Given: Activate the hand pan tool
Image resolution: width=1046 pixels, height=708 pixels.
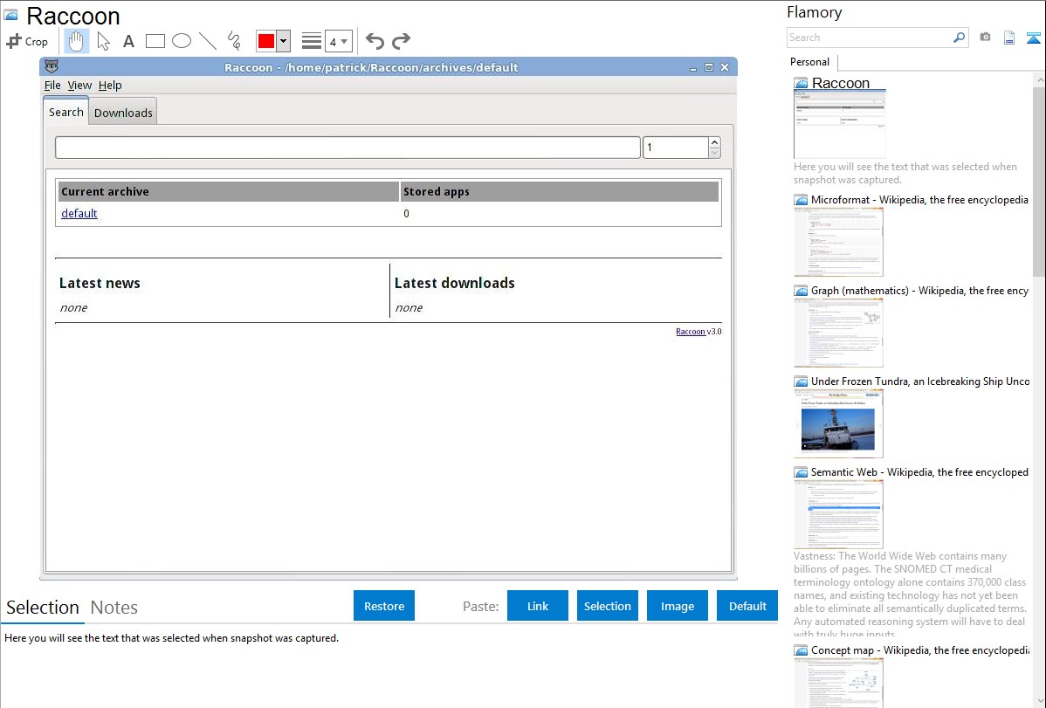Looking at the screenshot, I should pyautogui.click(x=77, y=41).
